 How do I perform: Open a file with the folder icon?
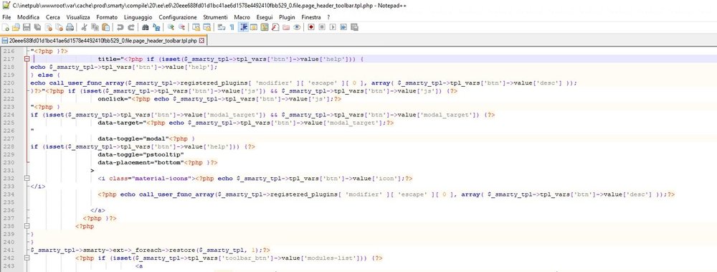pos(16,27)
